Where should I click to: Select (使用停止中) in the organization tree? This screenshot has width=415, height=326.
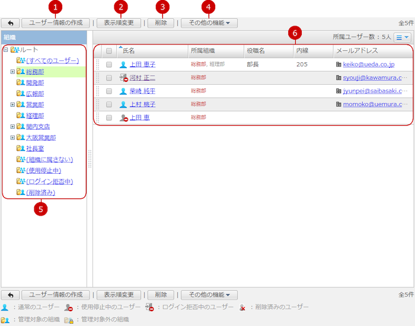44,171
